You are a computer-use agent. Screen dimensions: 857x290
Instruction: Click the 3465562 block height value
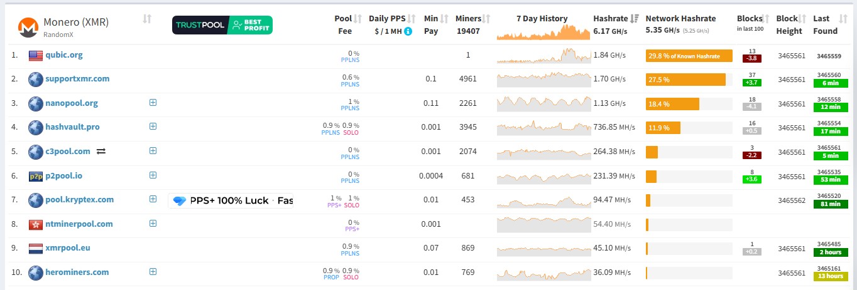click(x=792, y=200)
